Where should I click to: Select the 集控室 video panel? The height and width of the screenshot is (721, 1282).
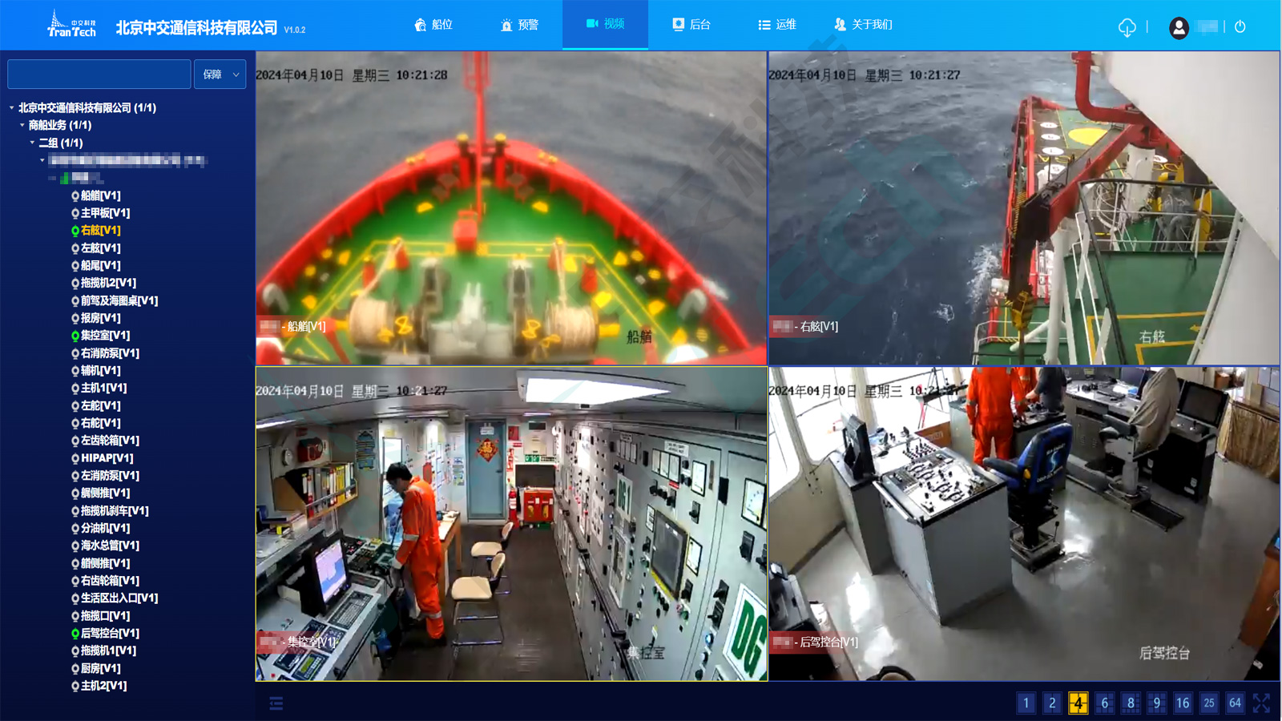511,524
